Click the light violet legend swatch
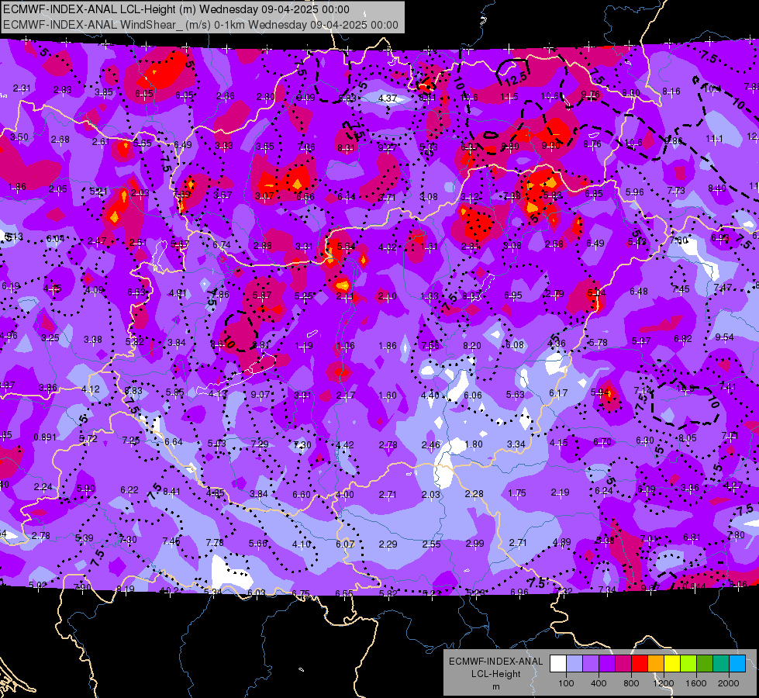This screenshot has width=759, height=698. click(591, 664)
